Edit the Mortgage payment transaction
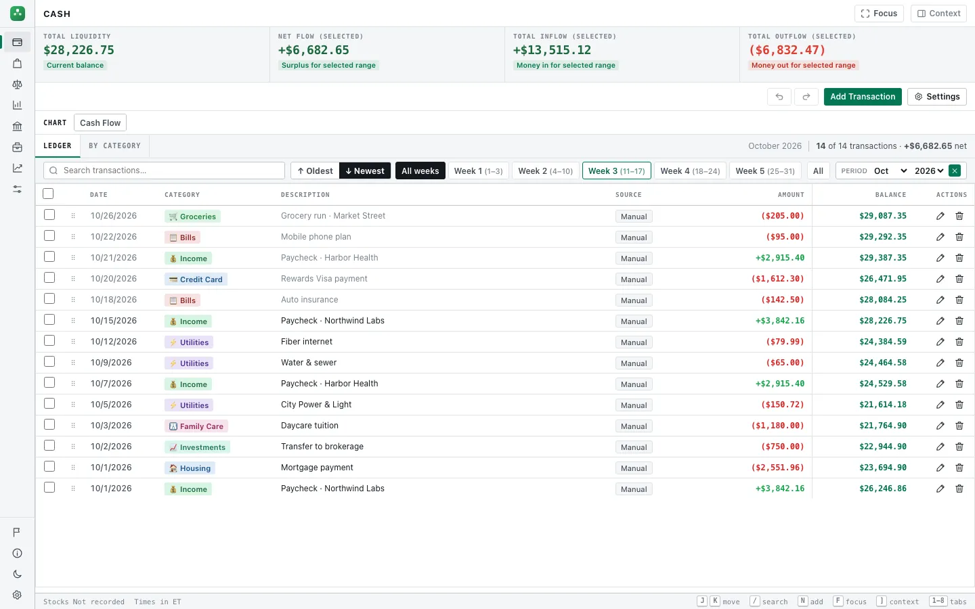Image resolution: width=975 pixels, height=609 pixels. click(940, 468)
